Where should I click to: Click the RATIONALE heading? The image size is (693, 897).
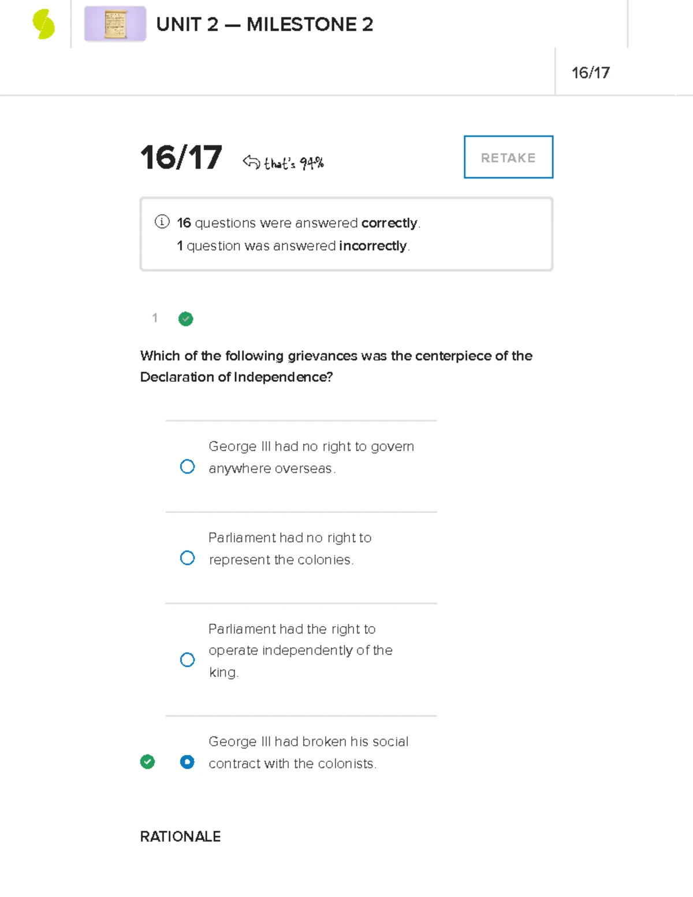coord(180,836)
